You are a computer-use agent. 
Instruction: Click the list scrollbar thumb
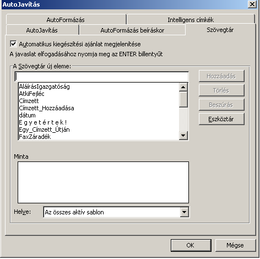[183, 99]
